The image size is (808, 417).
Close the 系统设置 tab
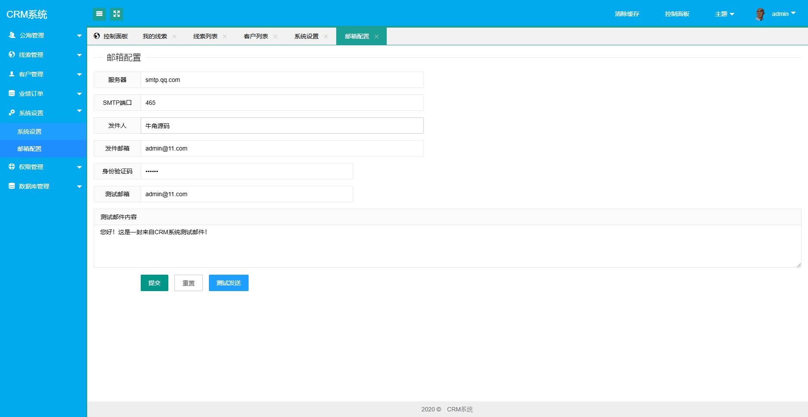326,37
